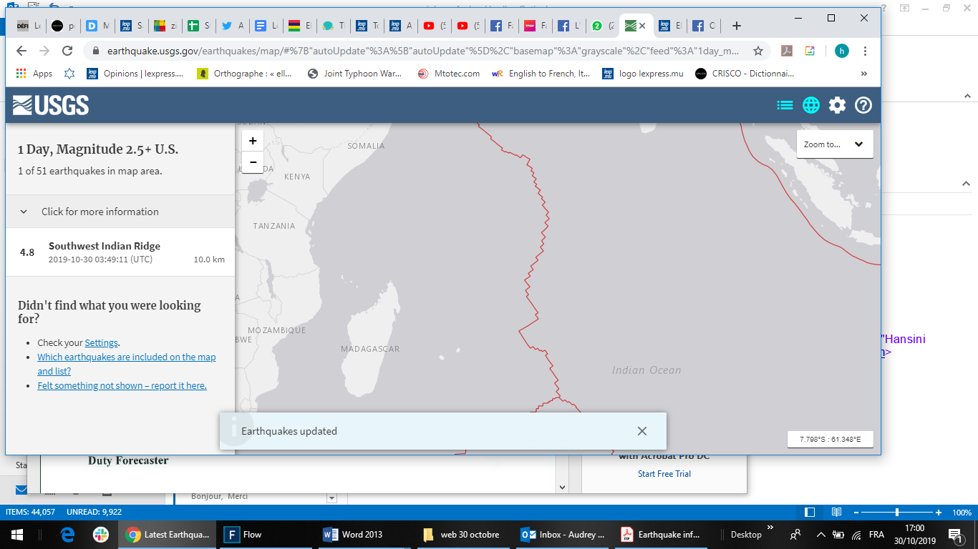Dismiss the Earthquakes updated notification

[x=641, y=431]
